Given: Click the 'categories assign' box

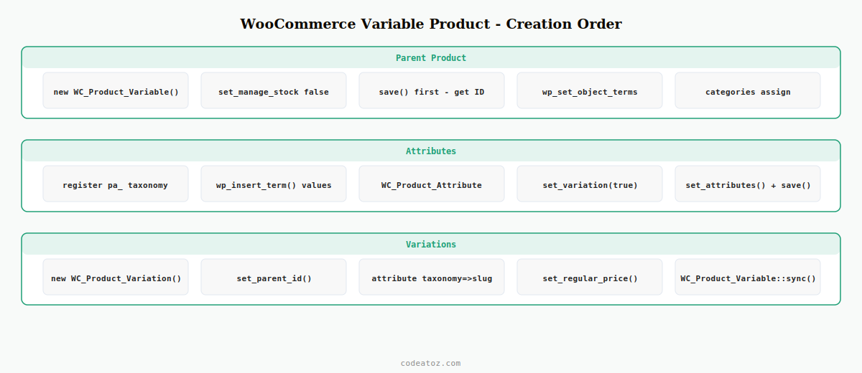Looking at the screenshot, I should [x=748, y=90].
